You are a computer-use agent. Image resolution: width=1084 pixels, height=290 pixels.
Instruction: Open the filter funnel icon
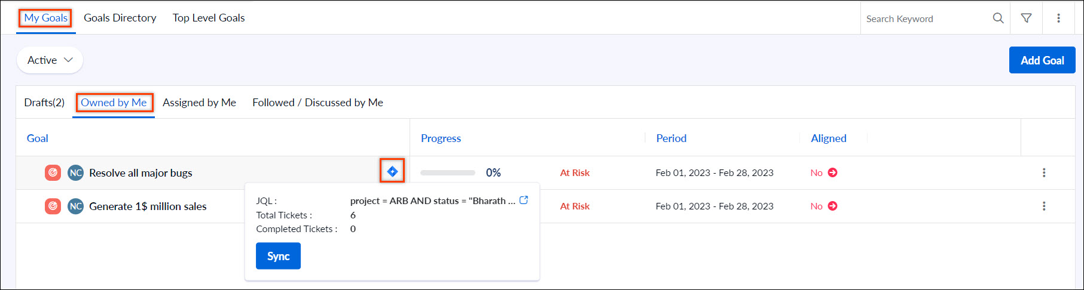1026,18
